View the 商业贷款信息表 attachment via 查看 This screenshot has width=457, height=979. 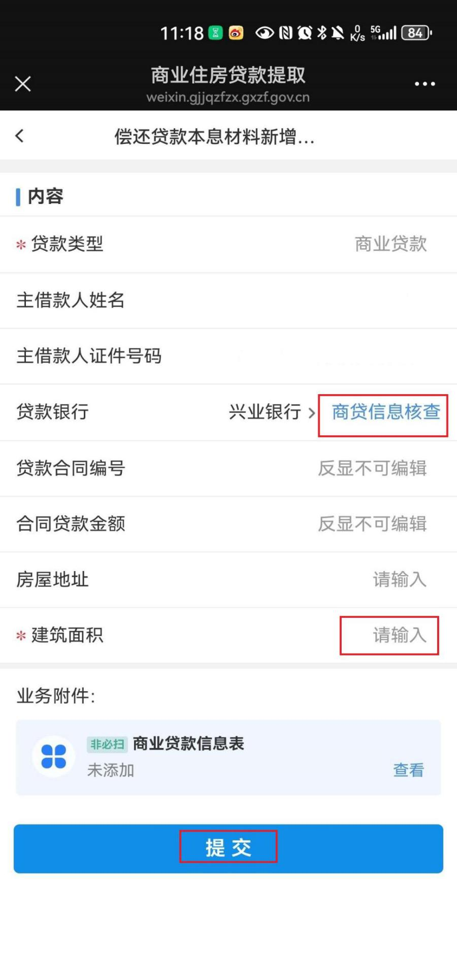tap(408, 770)
